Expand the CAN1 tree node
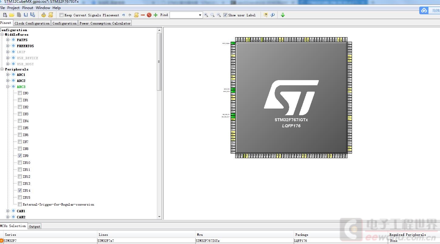The image size is (440, 244). pyautogui.click(x=8, y=211)
